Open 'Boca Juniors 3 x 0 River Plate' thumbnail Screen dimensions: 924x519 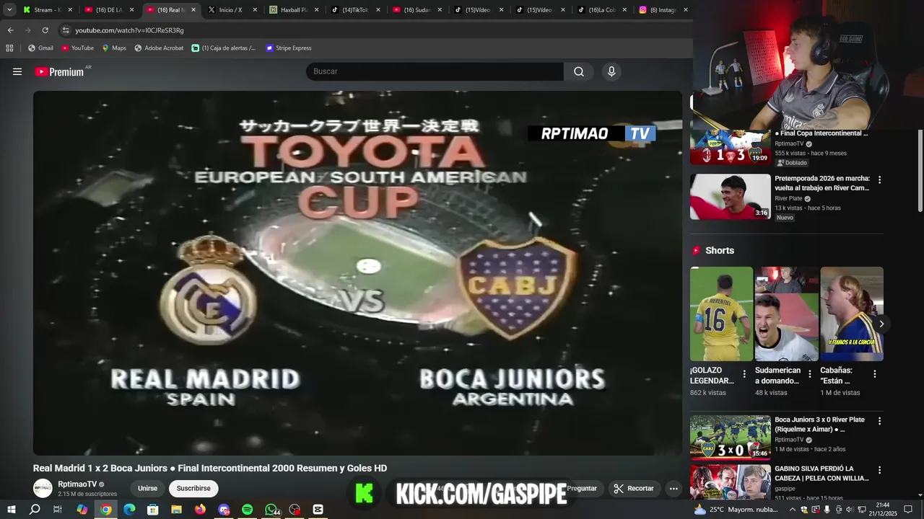(x=730, y=437)
